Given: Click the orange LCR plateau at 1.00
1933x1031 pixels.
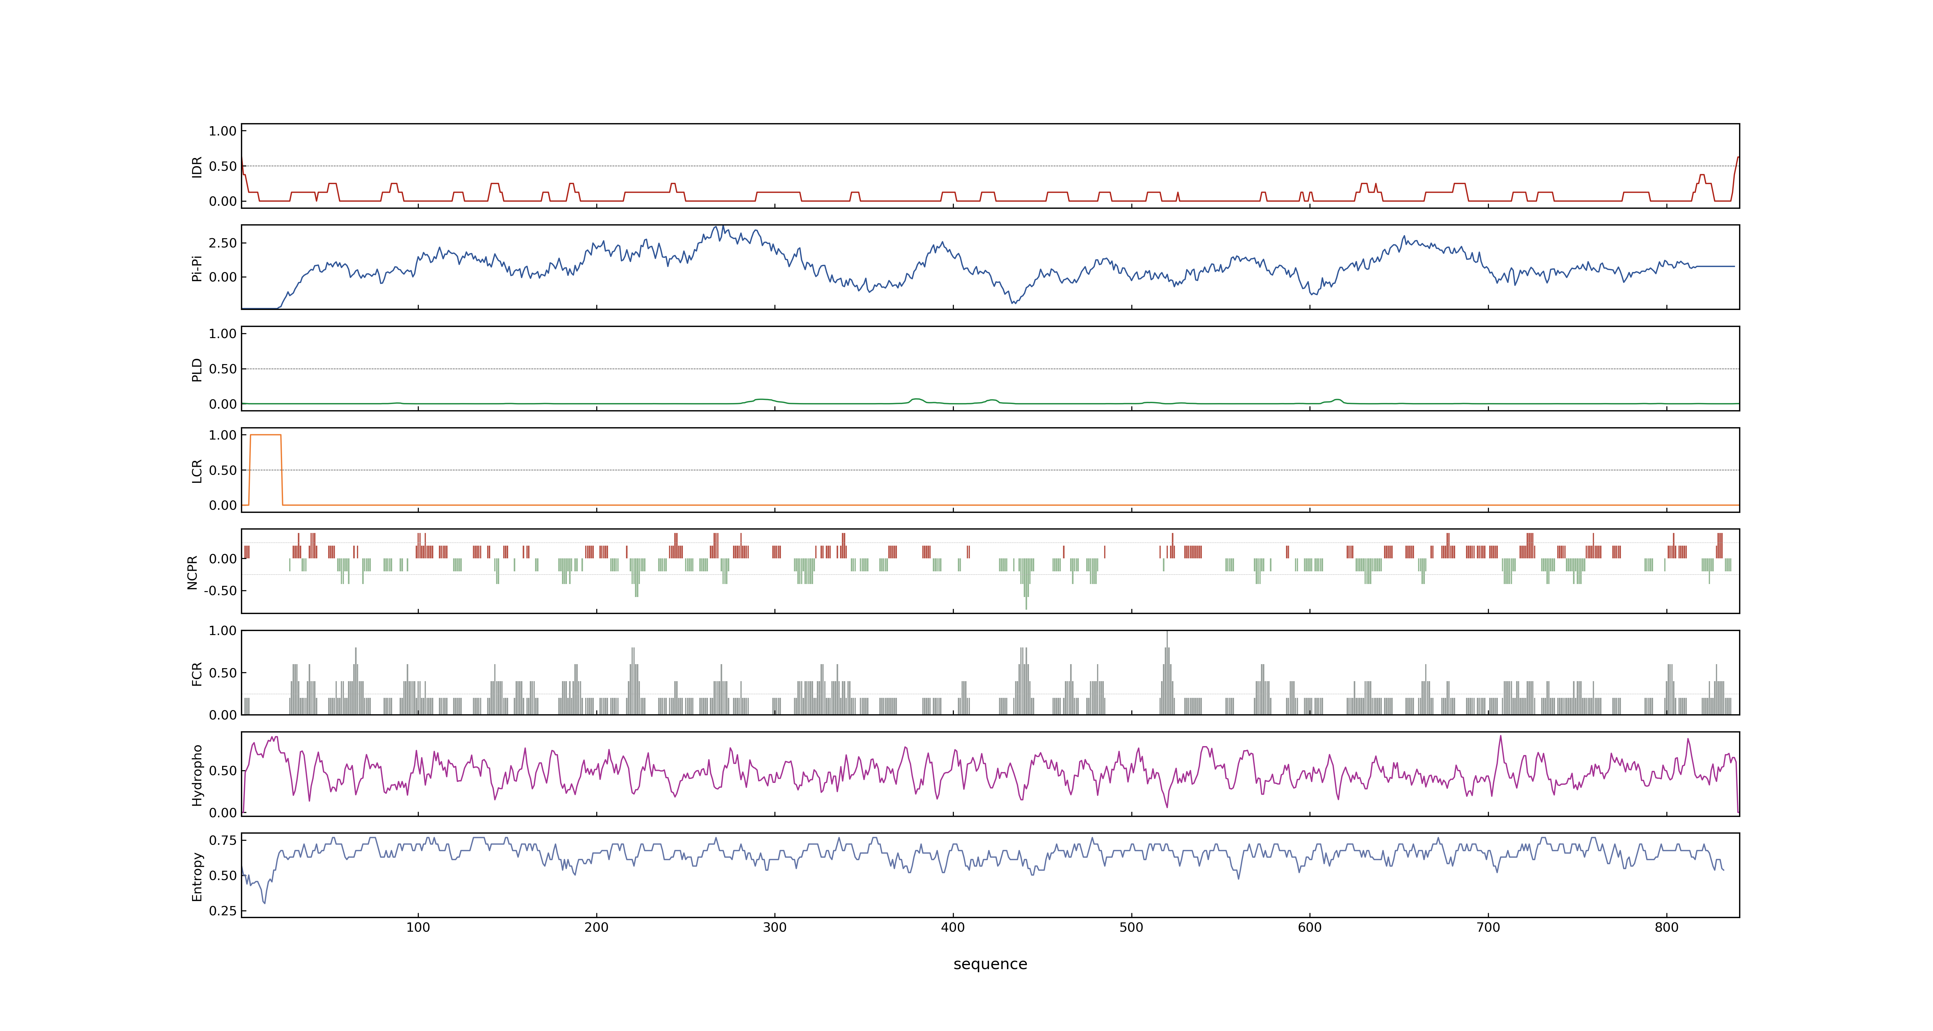Looking at the screenshot, I should (x=266, y=435).
